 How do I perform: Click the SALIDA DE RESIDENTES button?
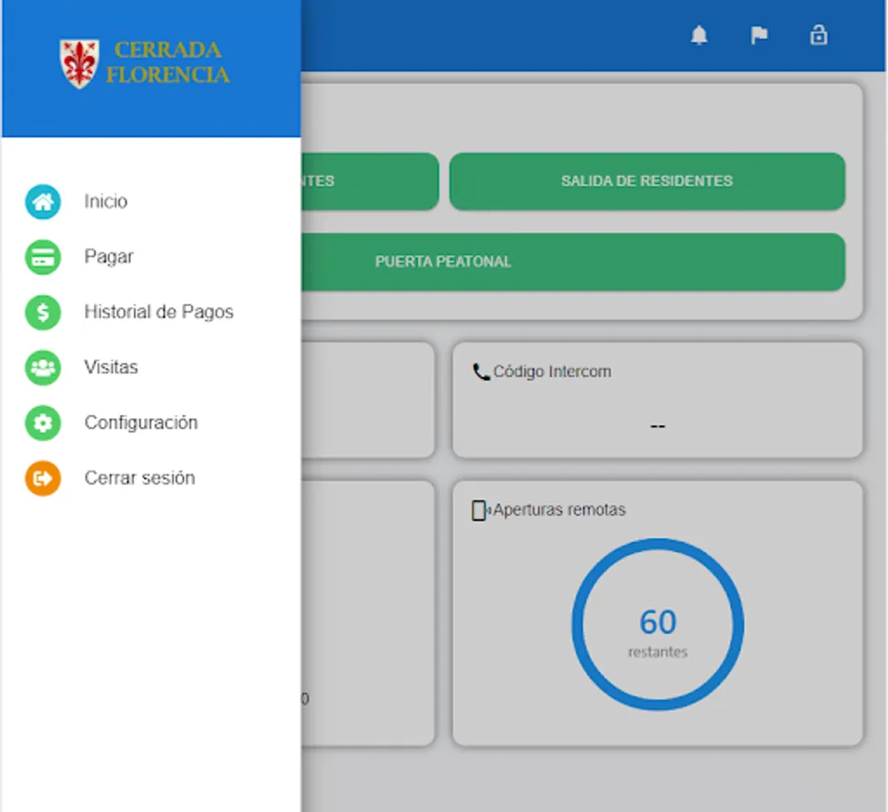[x=647, y=181]
